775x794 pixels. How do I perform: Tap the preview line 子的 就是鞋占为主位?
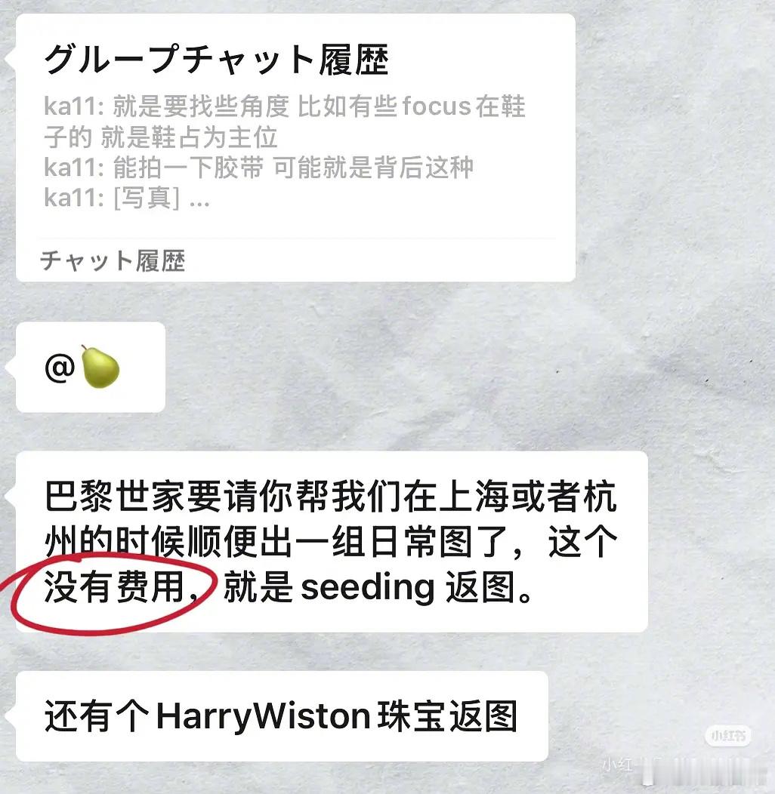tap(161, 137)
